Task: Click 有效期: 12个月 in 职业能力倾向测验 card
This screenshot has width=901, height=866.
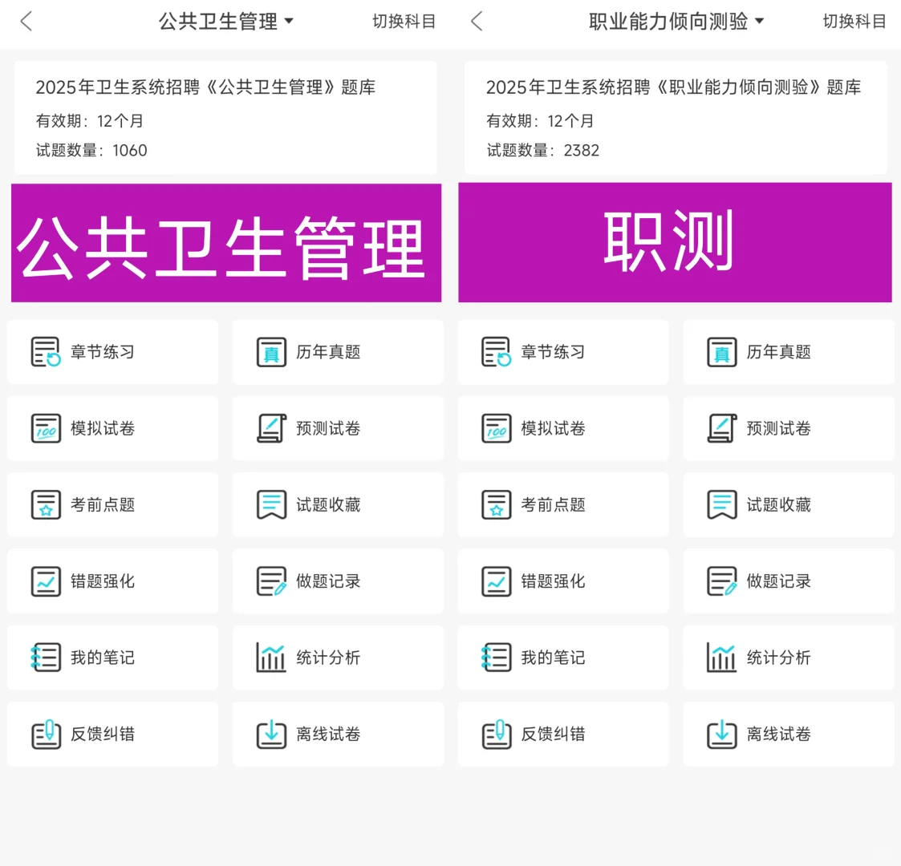Action: click(540, 120)
